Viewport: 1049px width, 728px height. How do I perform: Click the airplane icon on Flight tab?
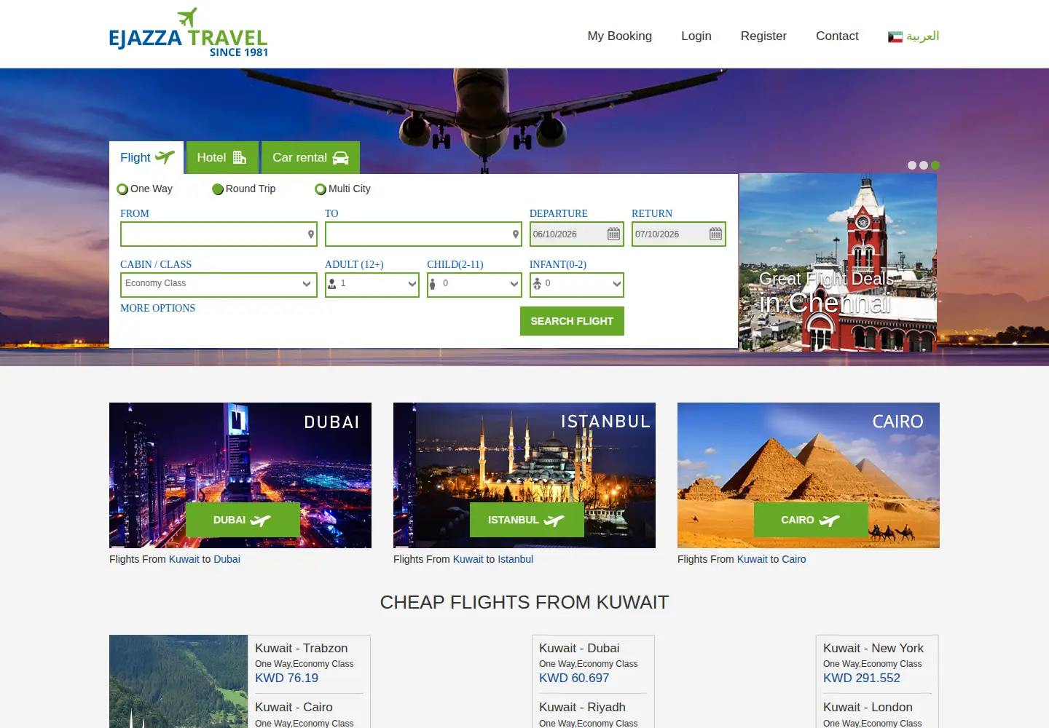pos(165,157)
